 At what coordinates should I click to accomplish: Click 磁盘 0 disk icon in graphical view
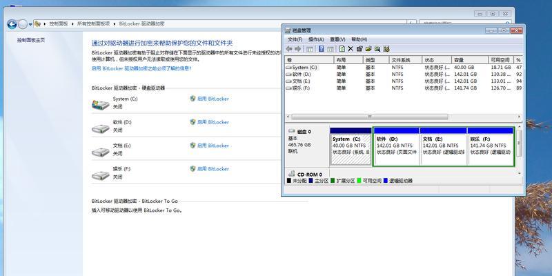(x=291, y=131)
